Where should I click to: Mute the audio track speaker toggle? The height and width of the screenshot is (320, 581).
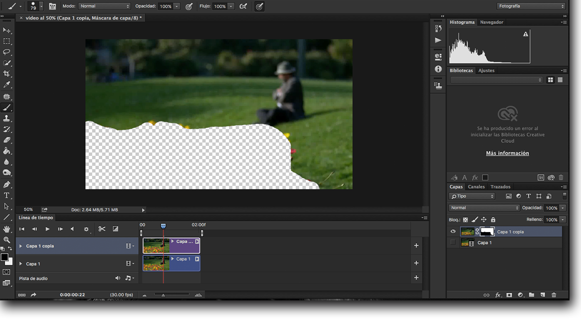click(x=118, y=278)
